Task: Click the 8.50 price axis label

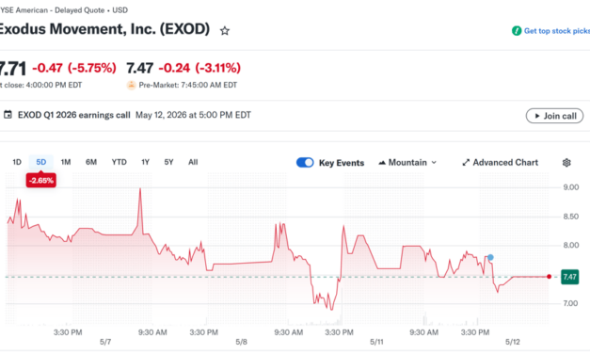Action: pos(571,217)
